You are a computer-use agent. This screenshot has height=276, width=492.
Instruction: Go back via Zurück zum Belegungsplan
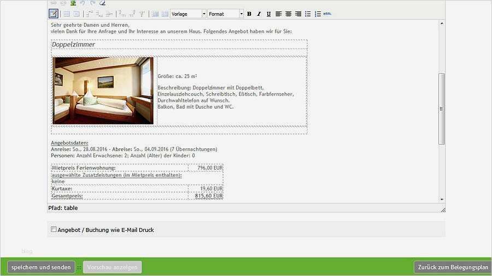point(453,267)
